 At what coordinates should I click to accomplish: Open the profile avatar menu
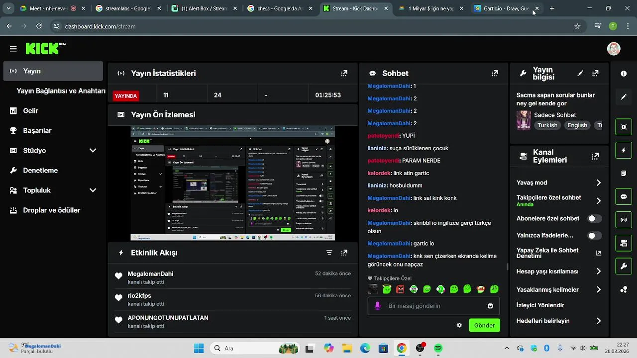coord(614,48)
